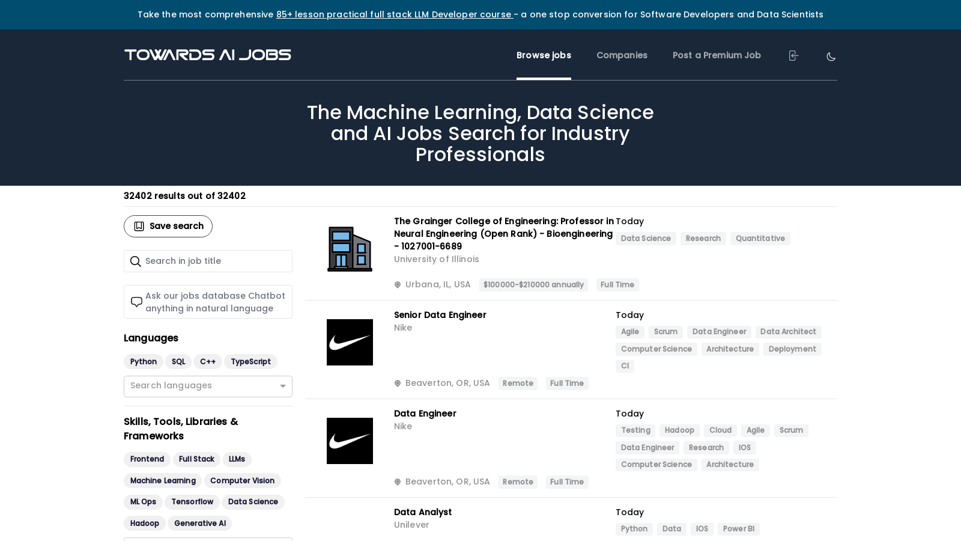This screenshot has width=961, height=541.
Task: Toggle the LLMs skill filter
Action: click(x=237, y=459)
